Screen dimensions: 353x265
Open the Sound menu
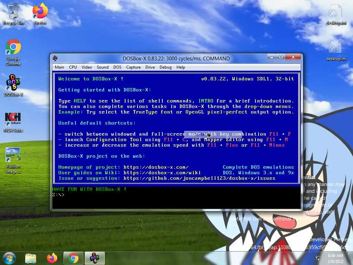103,67
